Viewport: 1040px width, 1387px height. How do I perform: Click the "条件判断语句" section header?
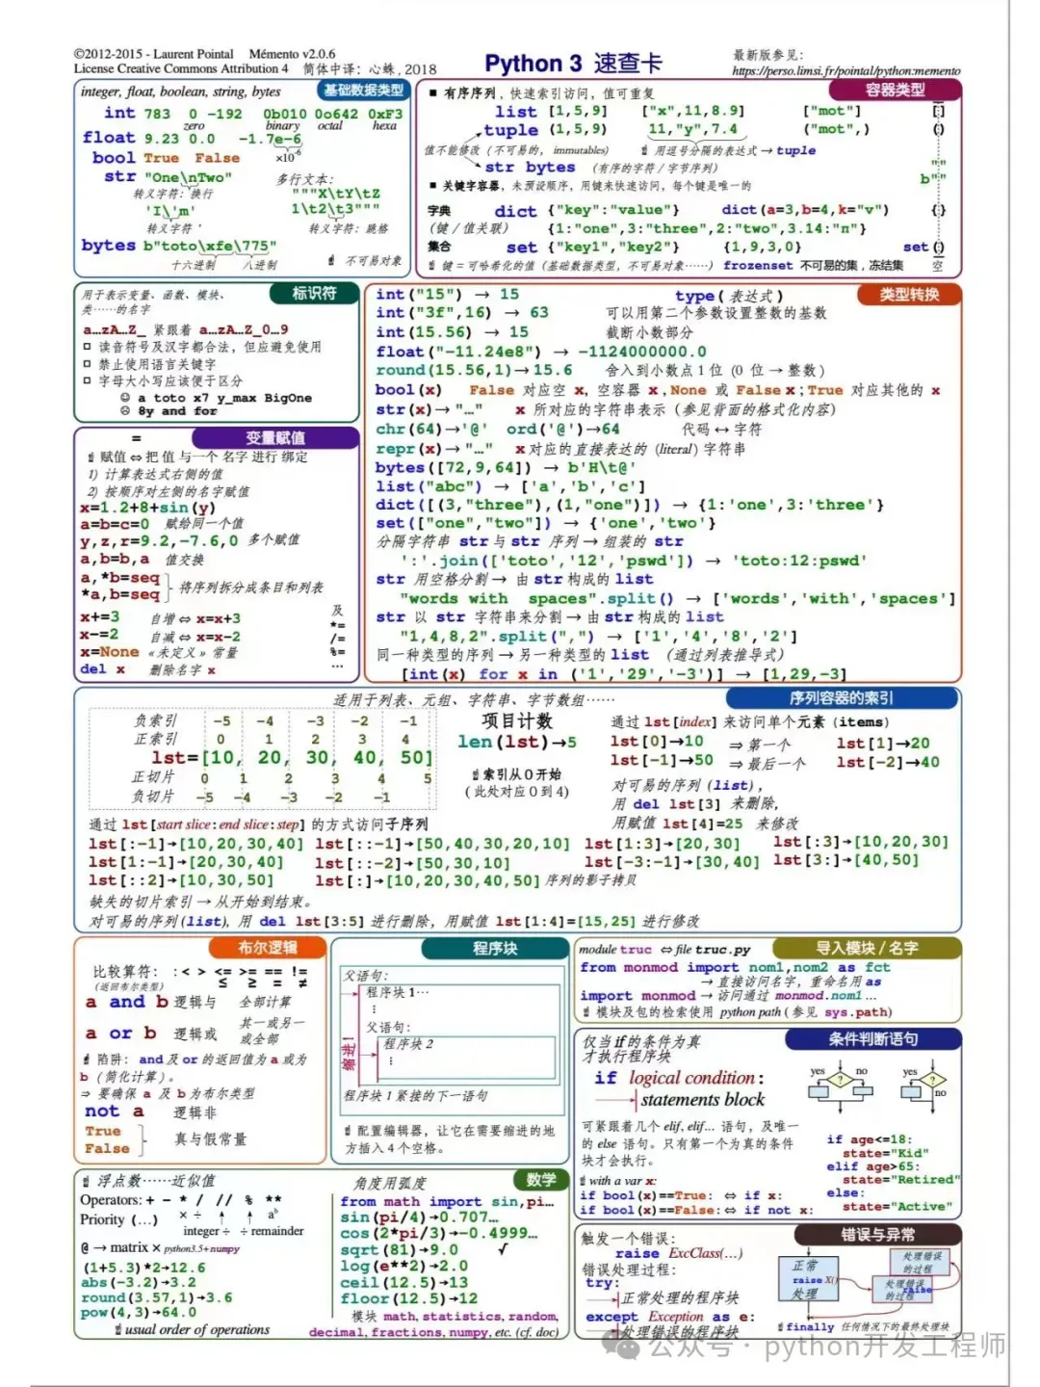[873, 1039]
